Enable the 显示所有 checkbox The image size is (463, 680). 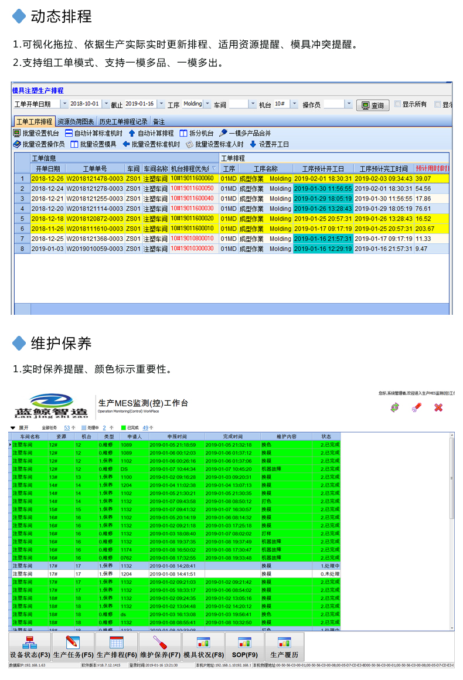click(x=397, y=104)
